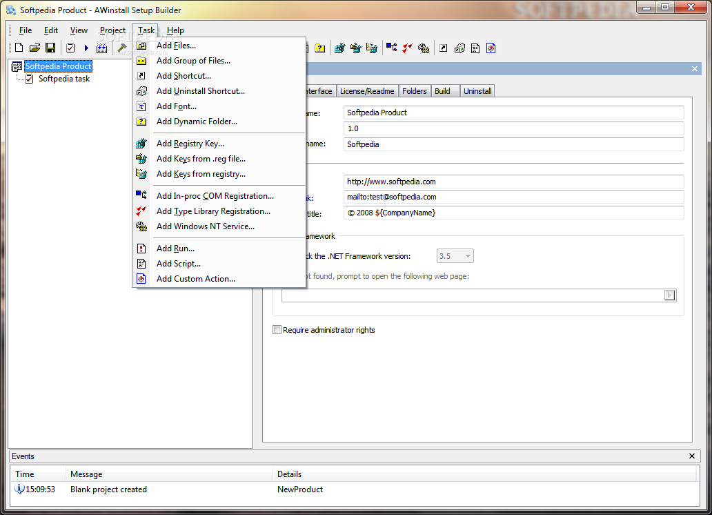Image resolution: width=712 pixels, height=515 pixels.
Task: Choose Add Registry Key menu entry
Action: click(219, 144)
